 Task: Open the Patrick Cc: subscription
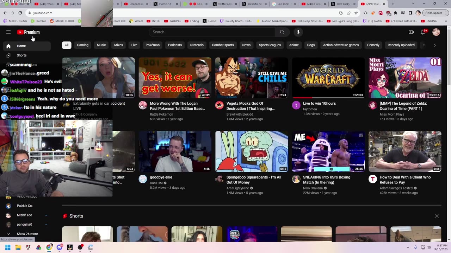27,206
